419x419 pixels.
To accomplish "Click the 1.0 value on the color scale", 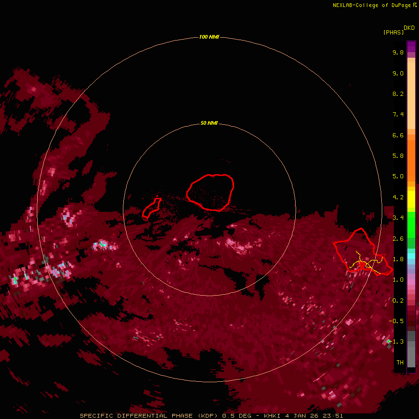I will point(398,280).
